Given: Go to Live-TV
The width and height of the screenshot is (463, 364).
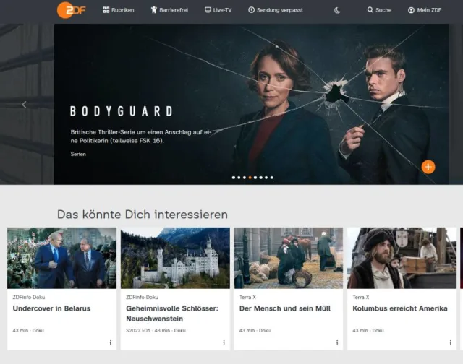Looking at the screenshot, I should [x=218, y=10].
